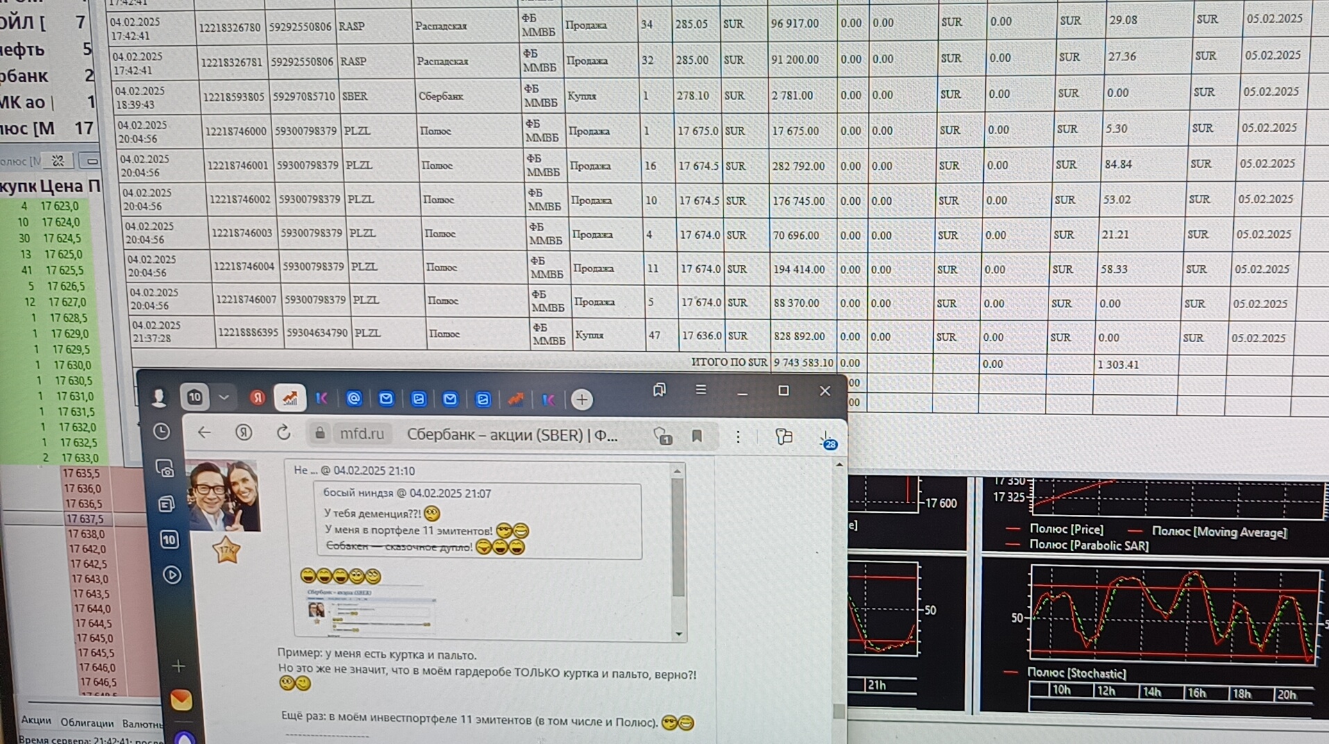The width and height of the screenshot is (1329, 744).
Task: Select trade number 12218593805
Action: point(234,96)
